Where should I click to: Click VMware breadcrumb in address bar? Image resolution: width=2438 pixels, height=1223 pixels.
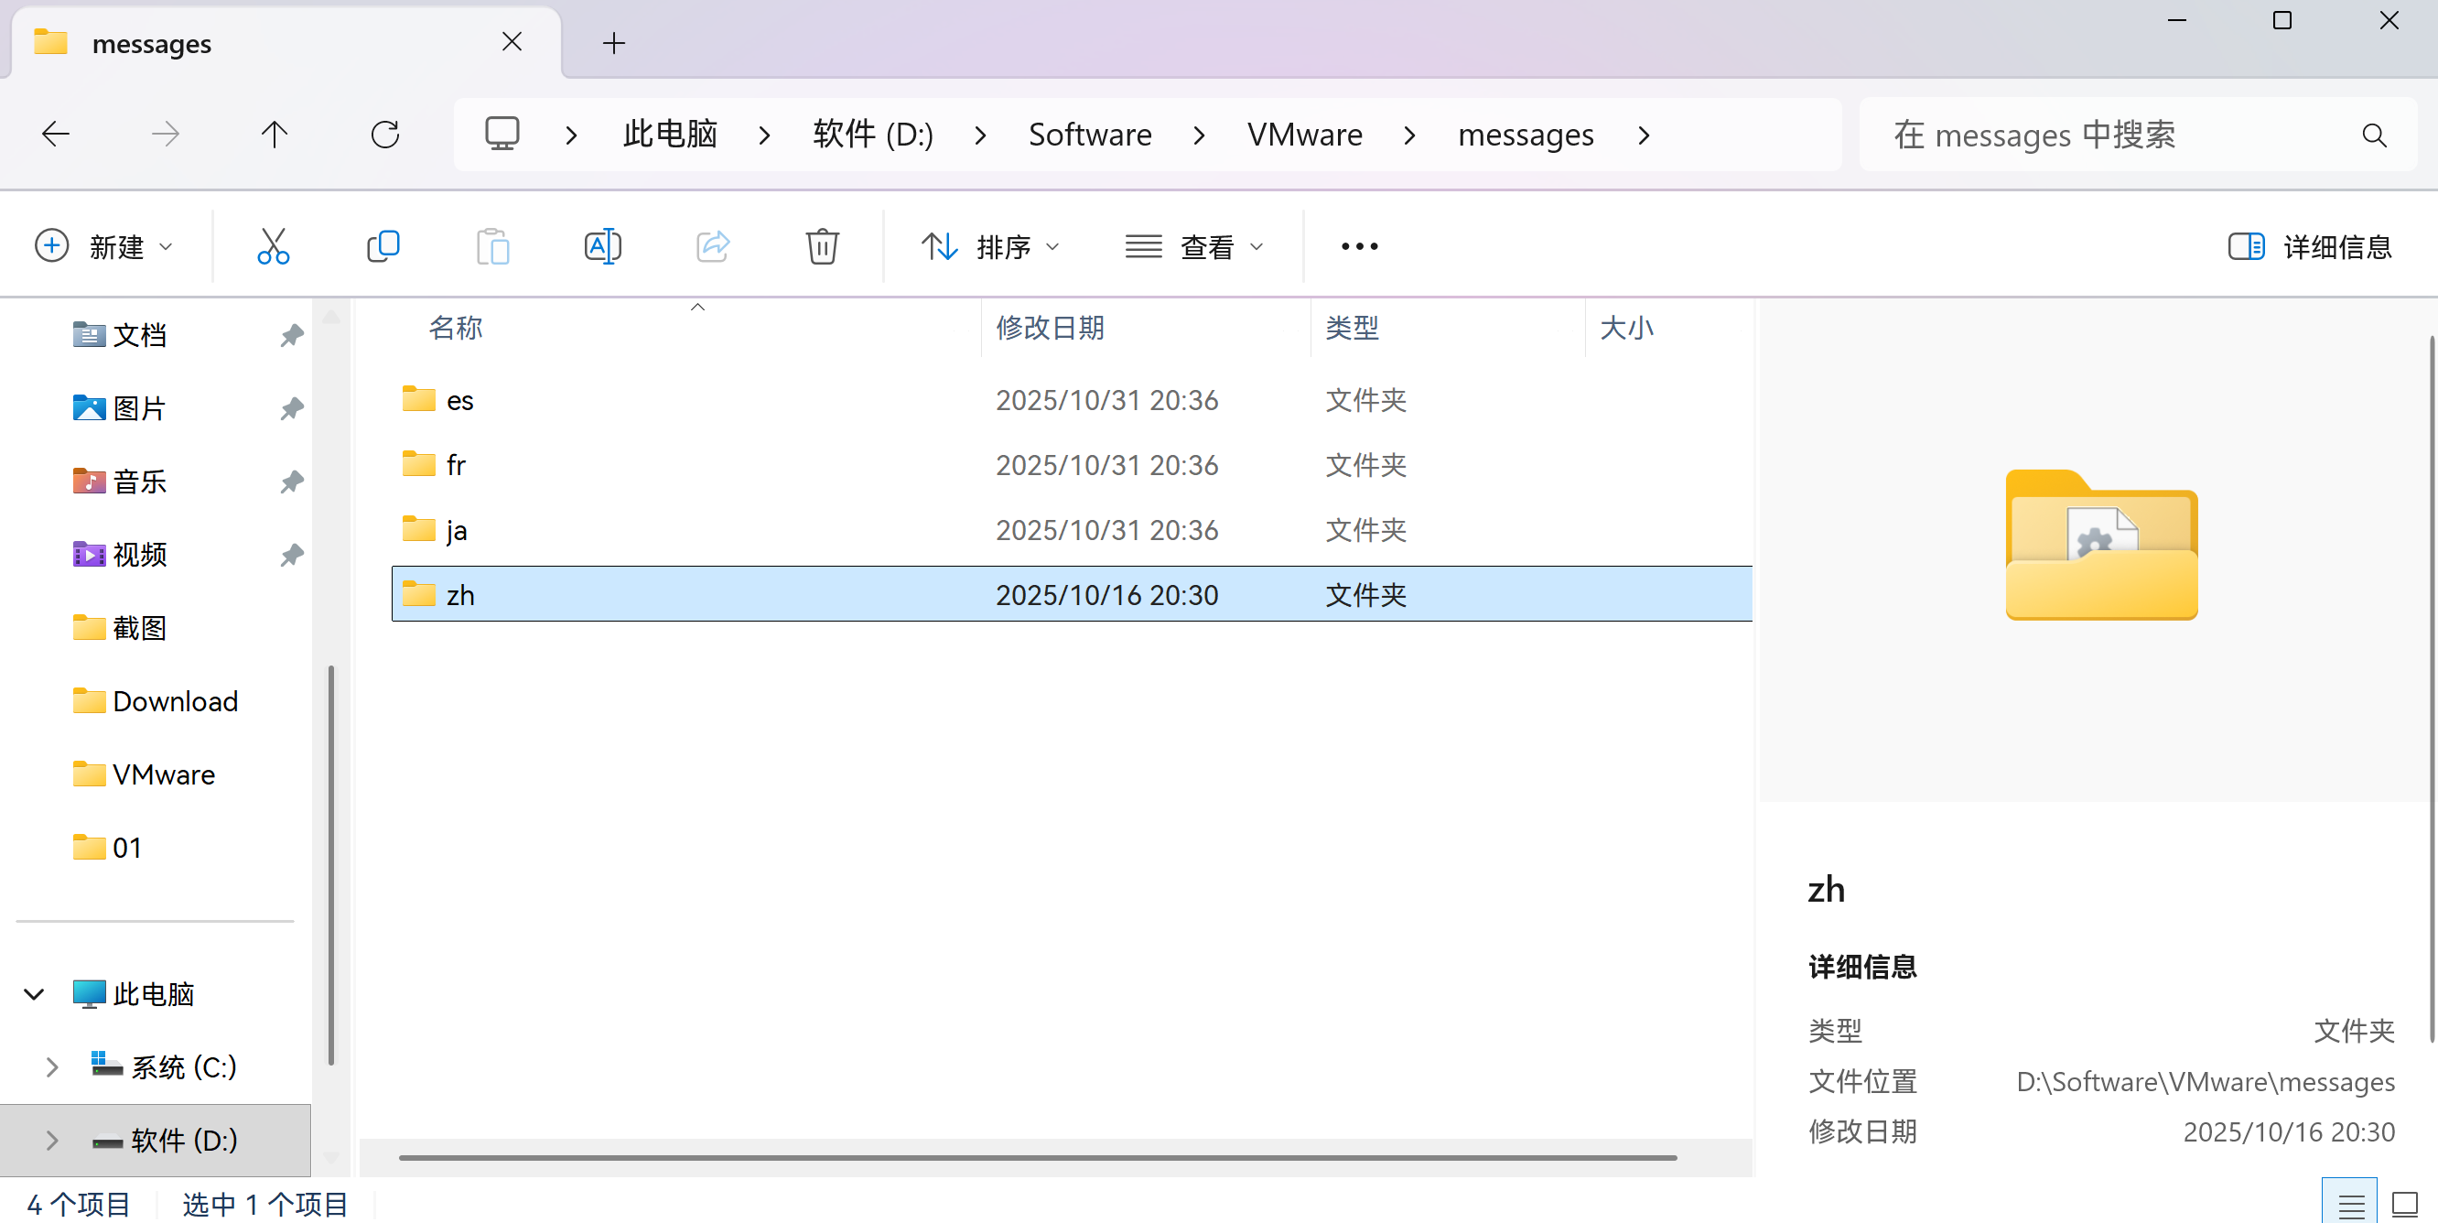[x=1304, y=135]
